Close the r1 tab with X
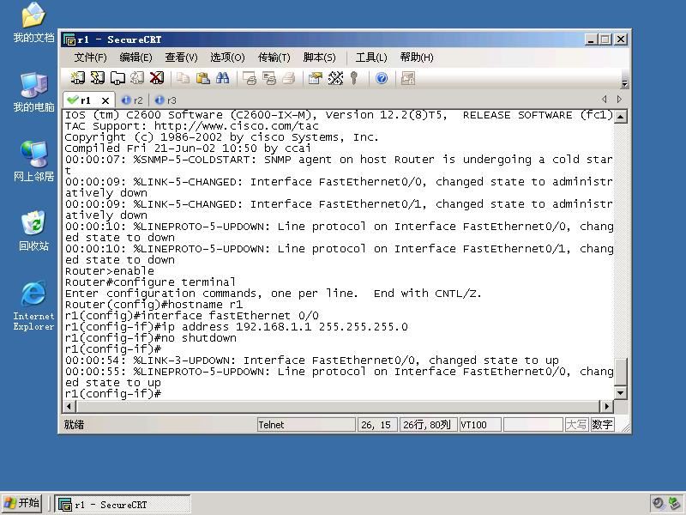 tap(105, 100)
